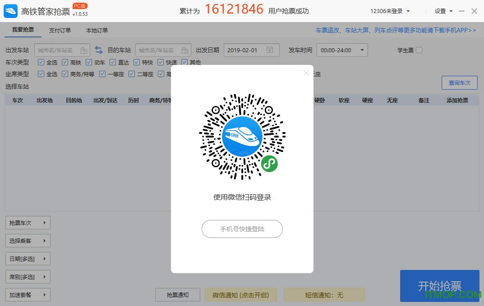Switch to the 我要抢票 tab

click(x=23, y=30)
